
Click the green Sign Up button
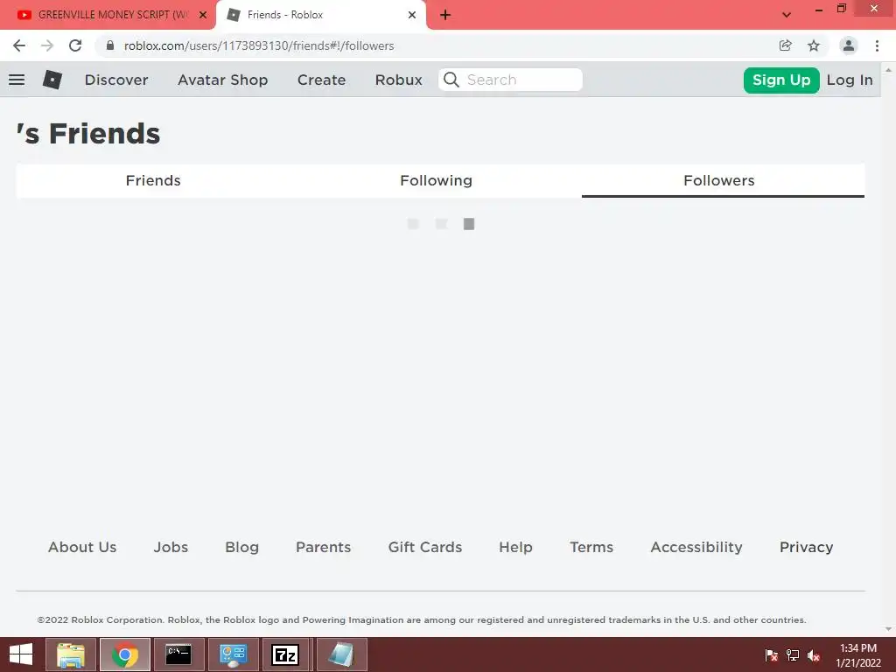(781, 80)
